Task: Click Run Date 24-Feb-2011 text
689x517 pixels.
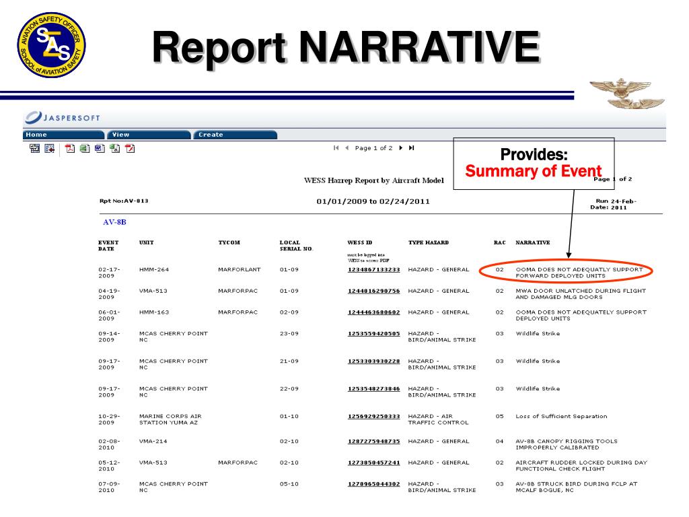Action: (x=614, y=205)
